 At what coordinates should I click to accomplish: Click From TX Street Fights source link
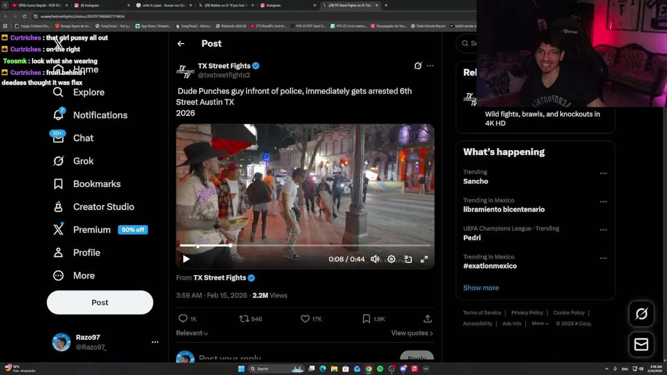coord(219,278)
